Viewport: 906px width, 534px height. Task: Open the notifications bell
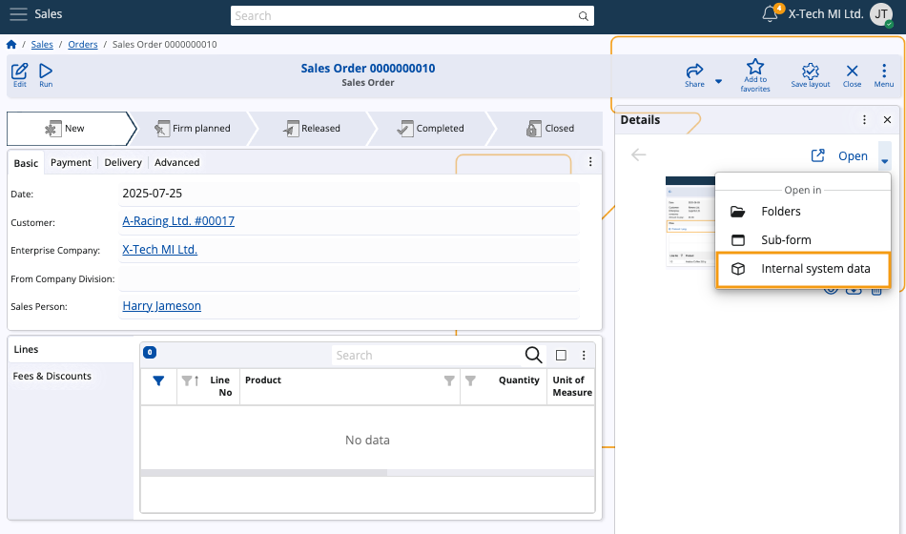click(771, 14)
